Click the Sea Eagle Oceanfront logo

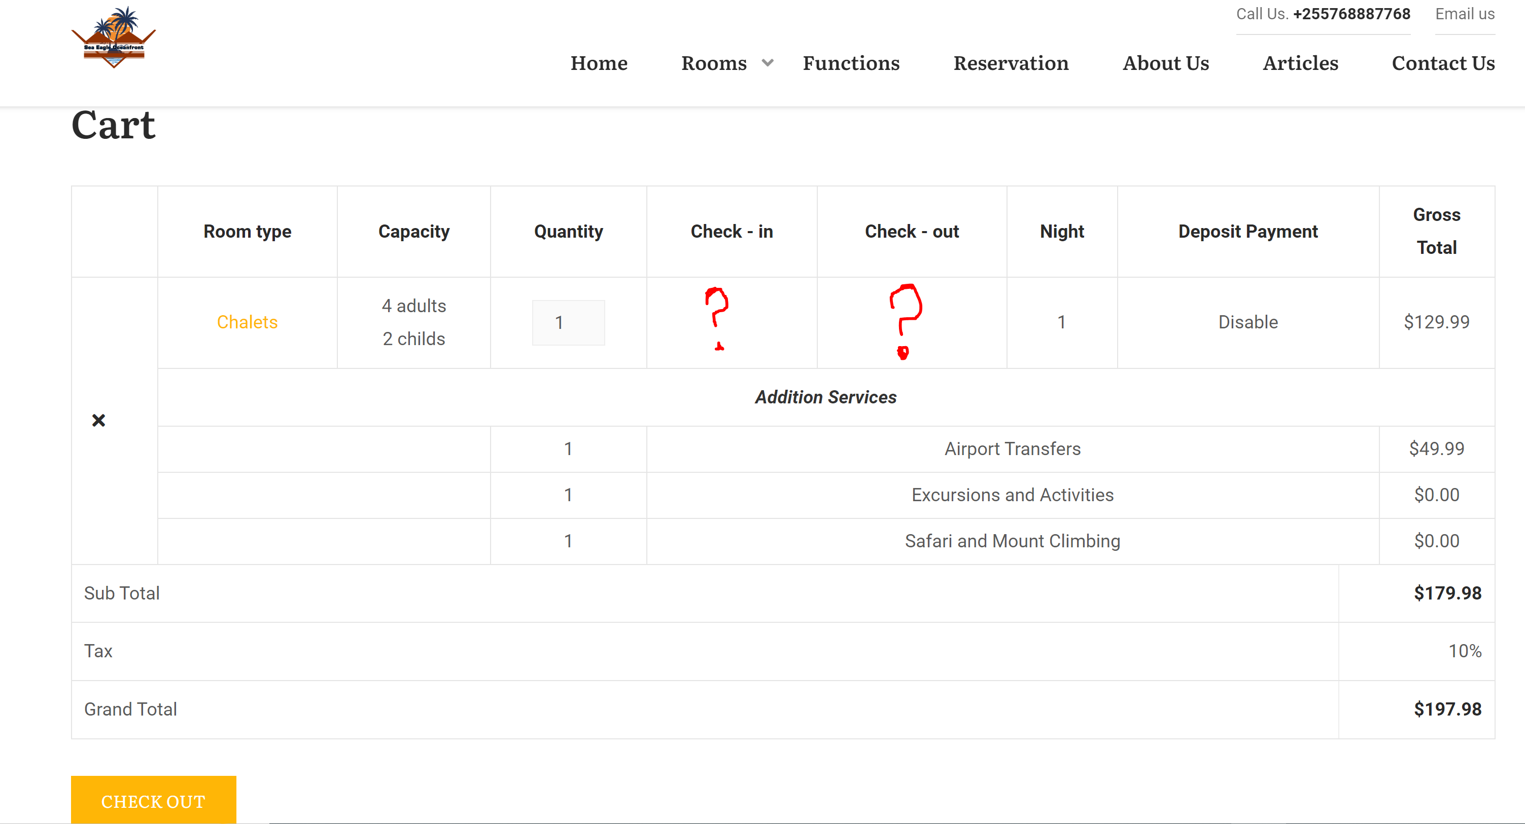[x=114, y=38]
